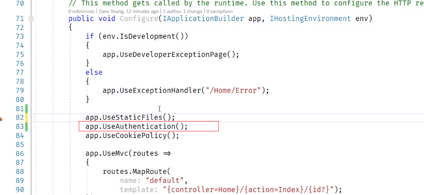Click line number 86 in the gutter
The image size is (424, 195).
point(20,153)
